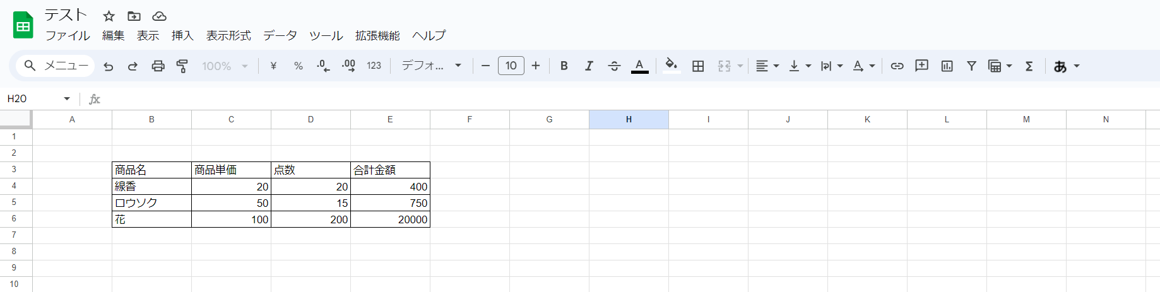Viewport: 1160px width, 292px height.
Task: Click the undo arrow icon
Action: tap(109, 66)
